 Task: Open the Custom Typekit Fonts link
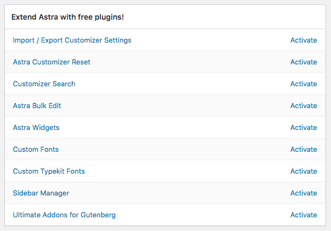(49, 171)
